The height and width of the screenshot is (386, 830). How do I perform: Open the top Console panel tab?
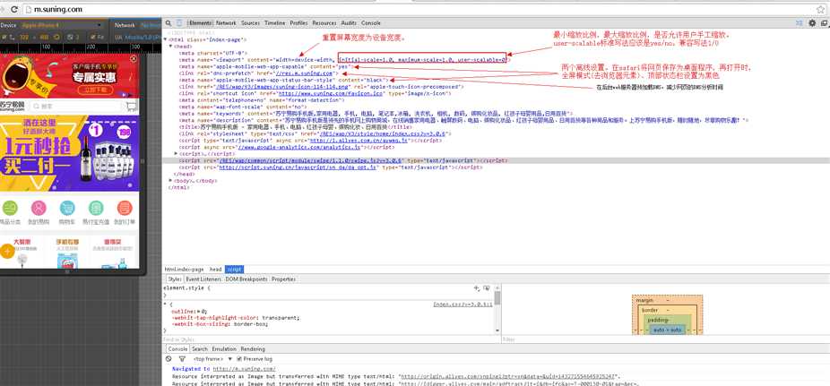coord(370,23)
